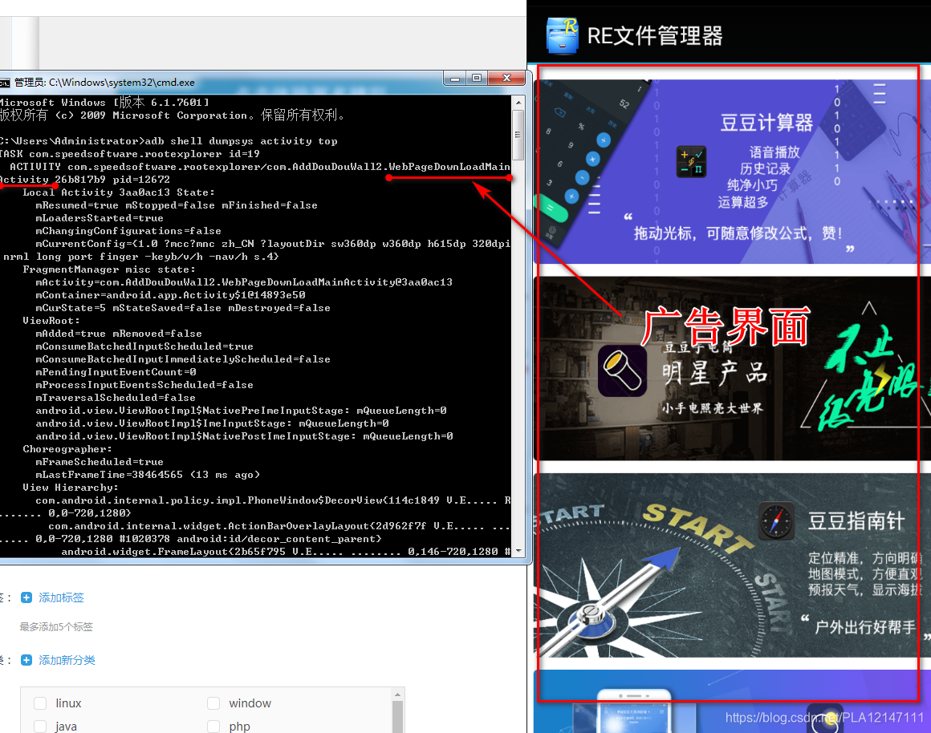931x733 pixels.
Task: Click the 'mConsumeBatchedInputScheduled=true' line
Action: click(144, 346)
